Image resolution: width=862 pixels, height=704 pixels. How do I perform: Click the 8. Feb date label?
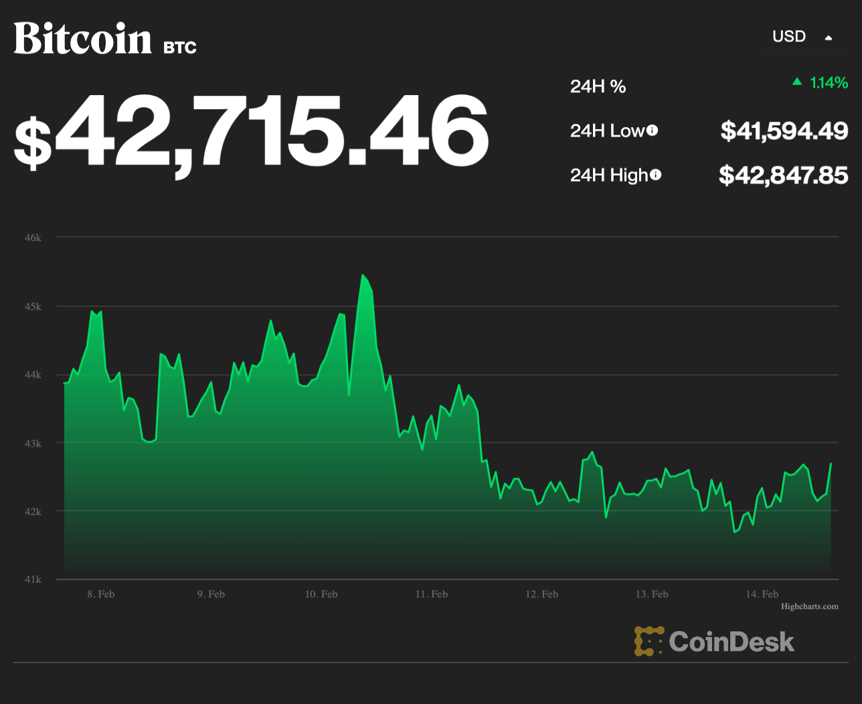click(100, 594)
